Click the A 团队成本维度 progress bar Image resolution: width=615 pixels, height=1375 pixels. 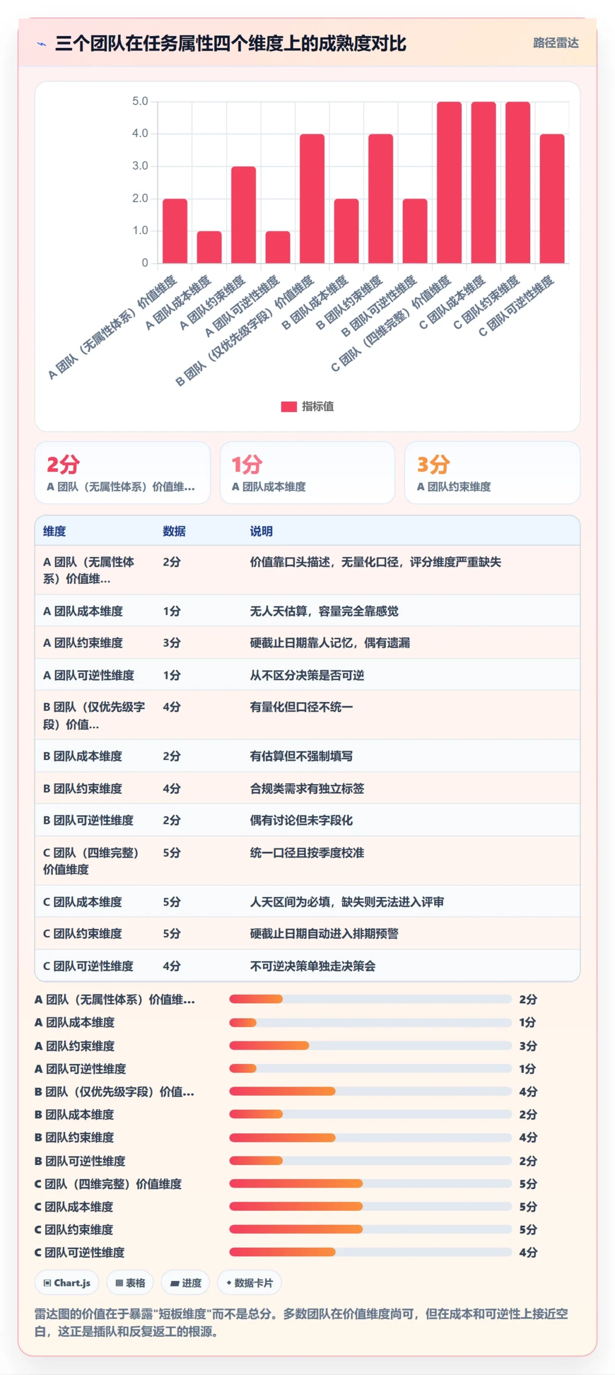(370, 1023)
